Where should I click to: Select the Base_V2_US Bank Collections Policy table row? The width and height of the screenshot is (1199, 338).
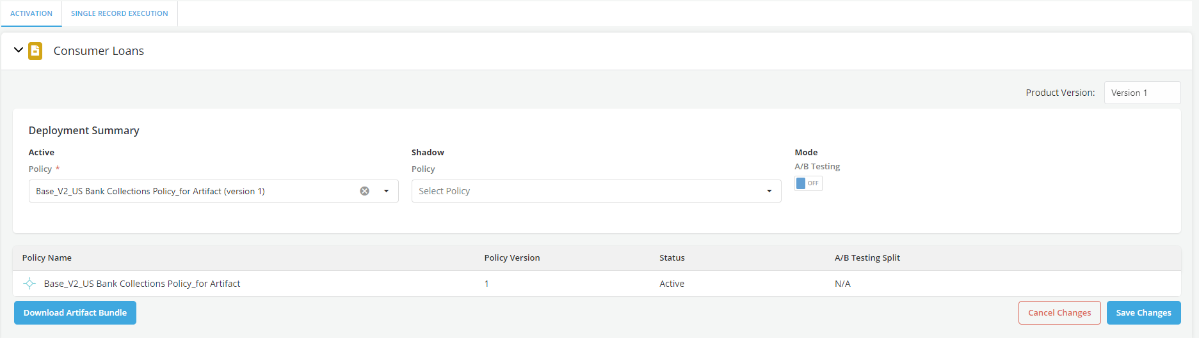[142, 284]
